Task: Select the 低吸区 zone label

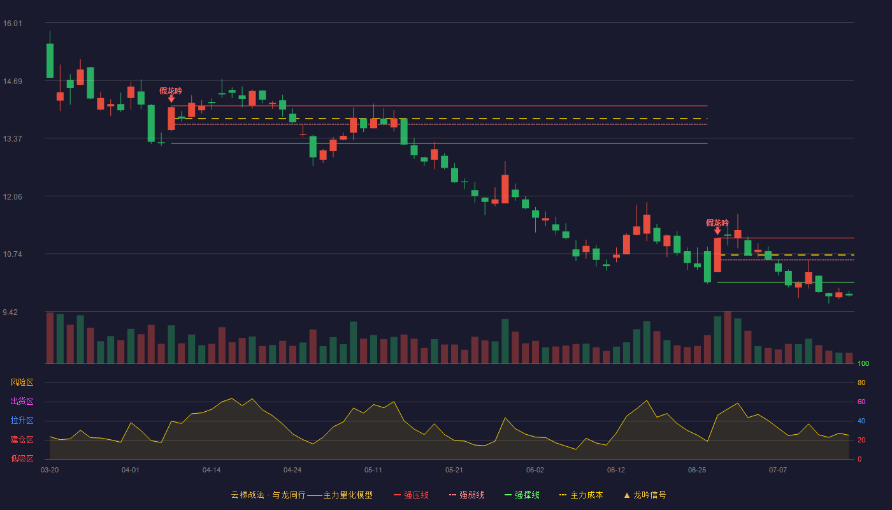Action: click(x=22, y=459)
